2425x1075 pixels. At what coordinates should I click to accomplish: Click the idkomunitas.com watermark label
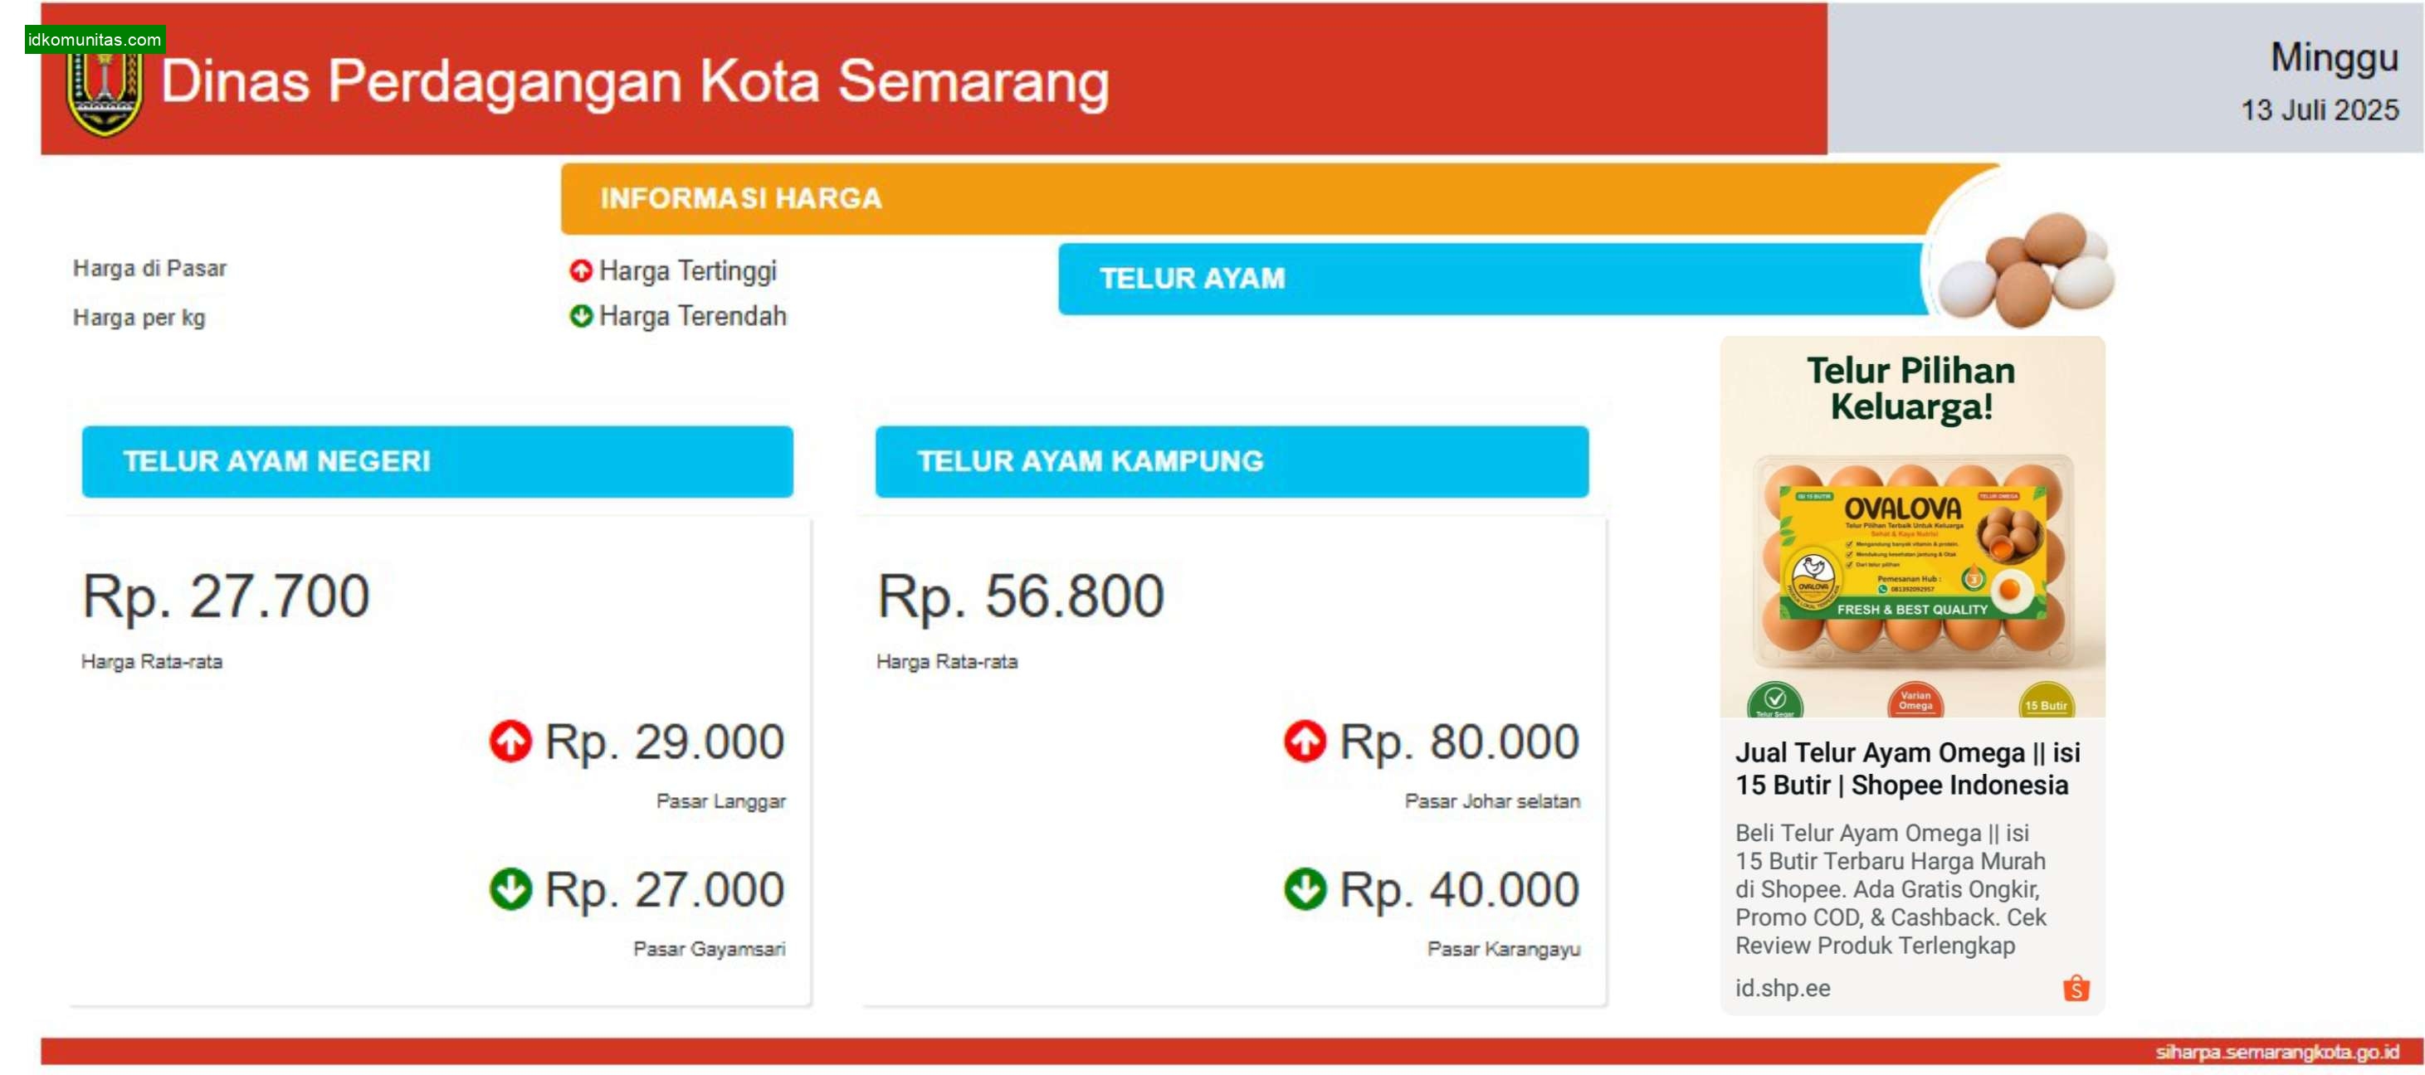[95, 40]
